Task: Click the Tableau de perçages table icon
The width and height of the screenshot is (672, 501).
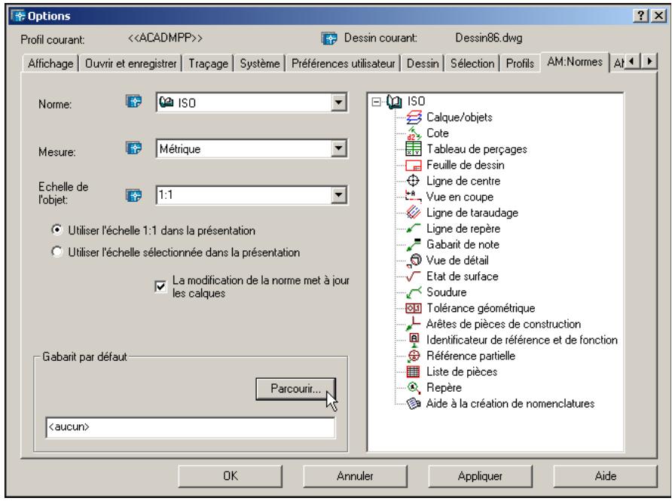Action: (413, 148)
